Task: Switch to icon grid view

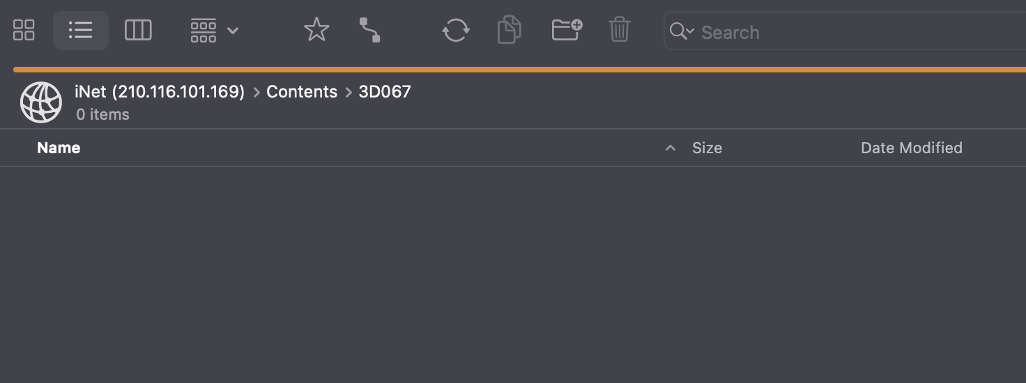Action: [24, 30]
